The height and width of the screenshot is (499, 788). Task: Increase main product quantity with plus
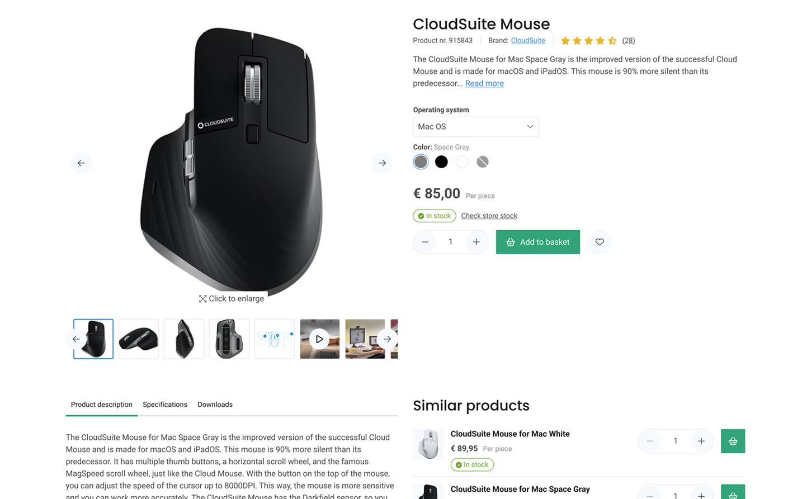pyautogui.click(x=476, y=242)
